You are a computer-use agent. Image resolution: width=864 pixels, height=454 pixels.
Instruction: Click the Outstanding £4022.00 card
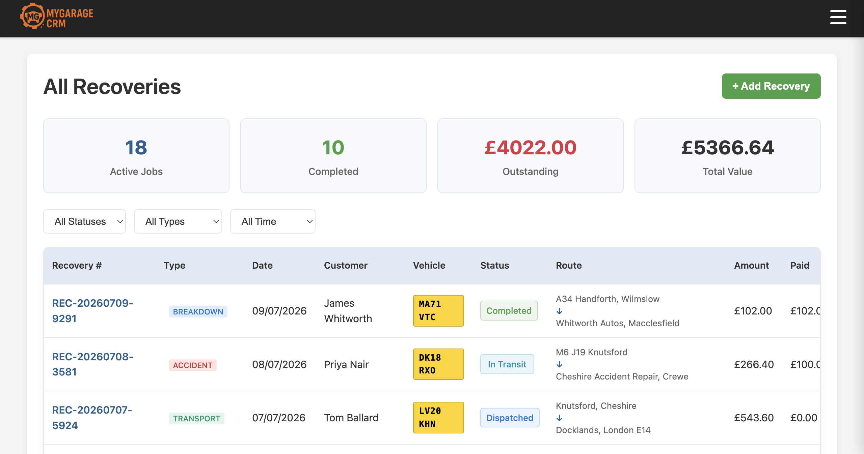(531, 156)
